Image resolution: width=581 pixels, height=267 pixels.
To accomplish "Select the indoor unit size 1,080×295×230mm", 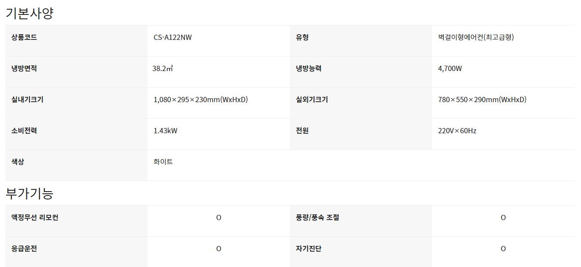I will 200,100.
